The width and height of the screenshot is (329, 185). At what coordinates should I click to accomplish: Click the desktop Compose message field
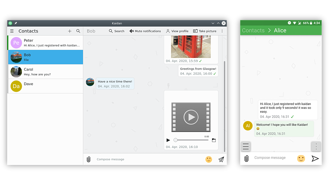[x=148, y=159]
